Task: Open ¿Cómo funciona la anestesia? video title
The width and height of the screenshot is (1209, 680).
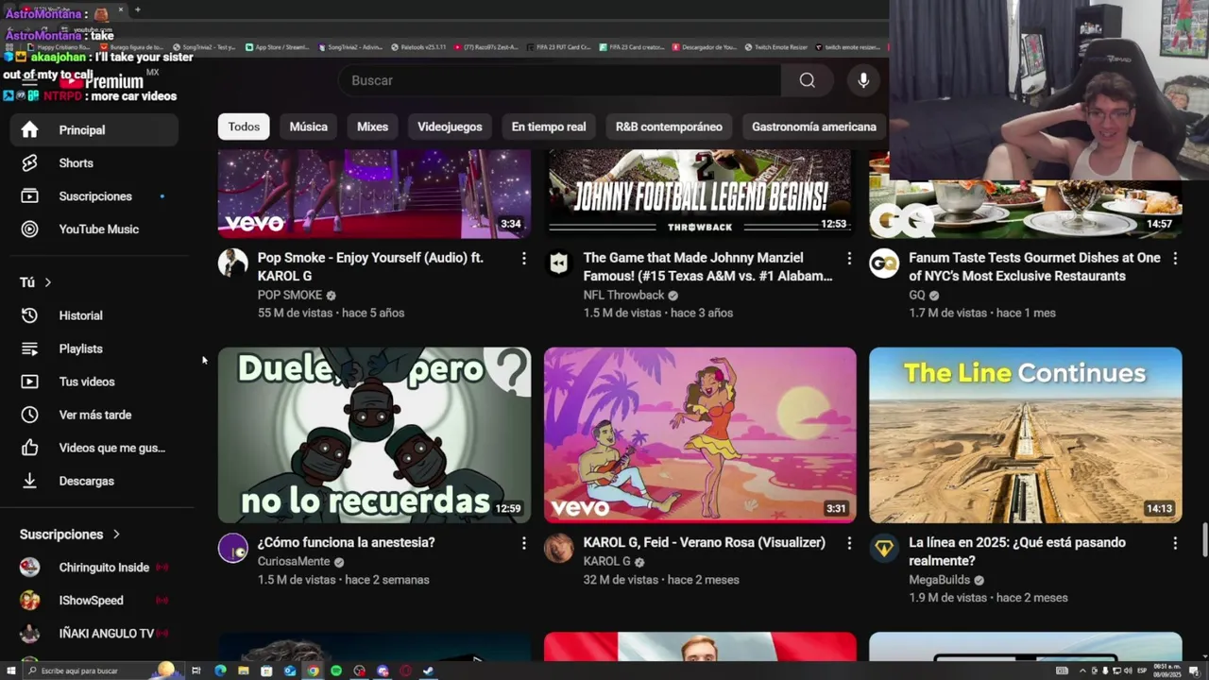Action: [x=347, y=542]
